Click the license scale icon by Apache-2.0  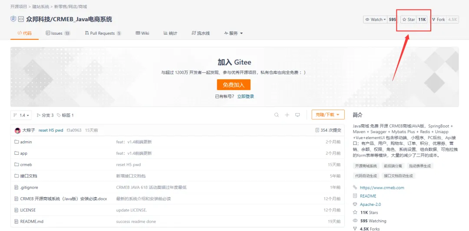pyautogui.click(x=355, y=204)
